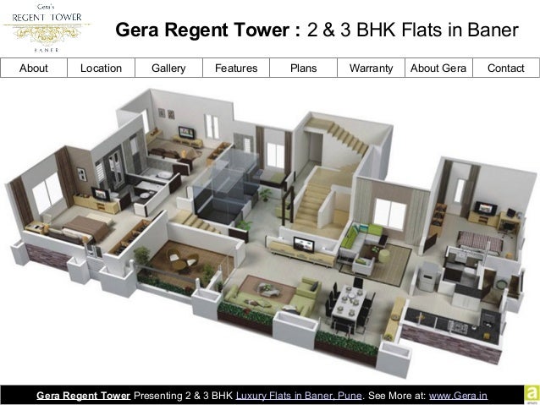Click 'Presenting 2 & 3 BHK' footer text
Image resolution: width=540 pixels, height=405 pixels.
point(183,396)
